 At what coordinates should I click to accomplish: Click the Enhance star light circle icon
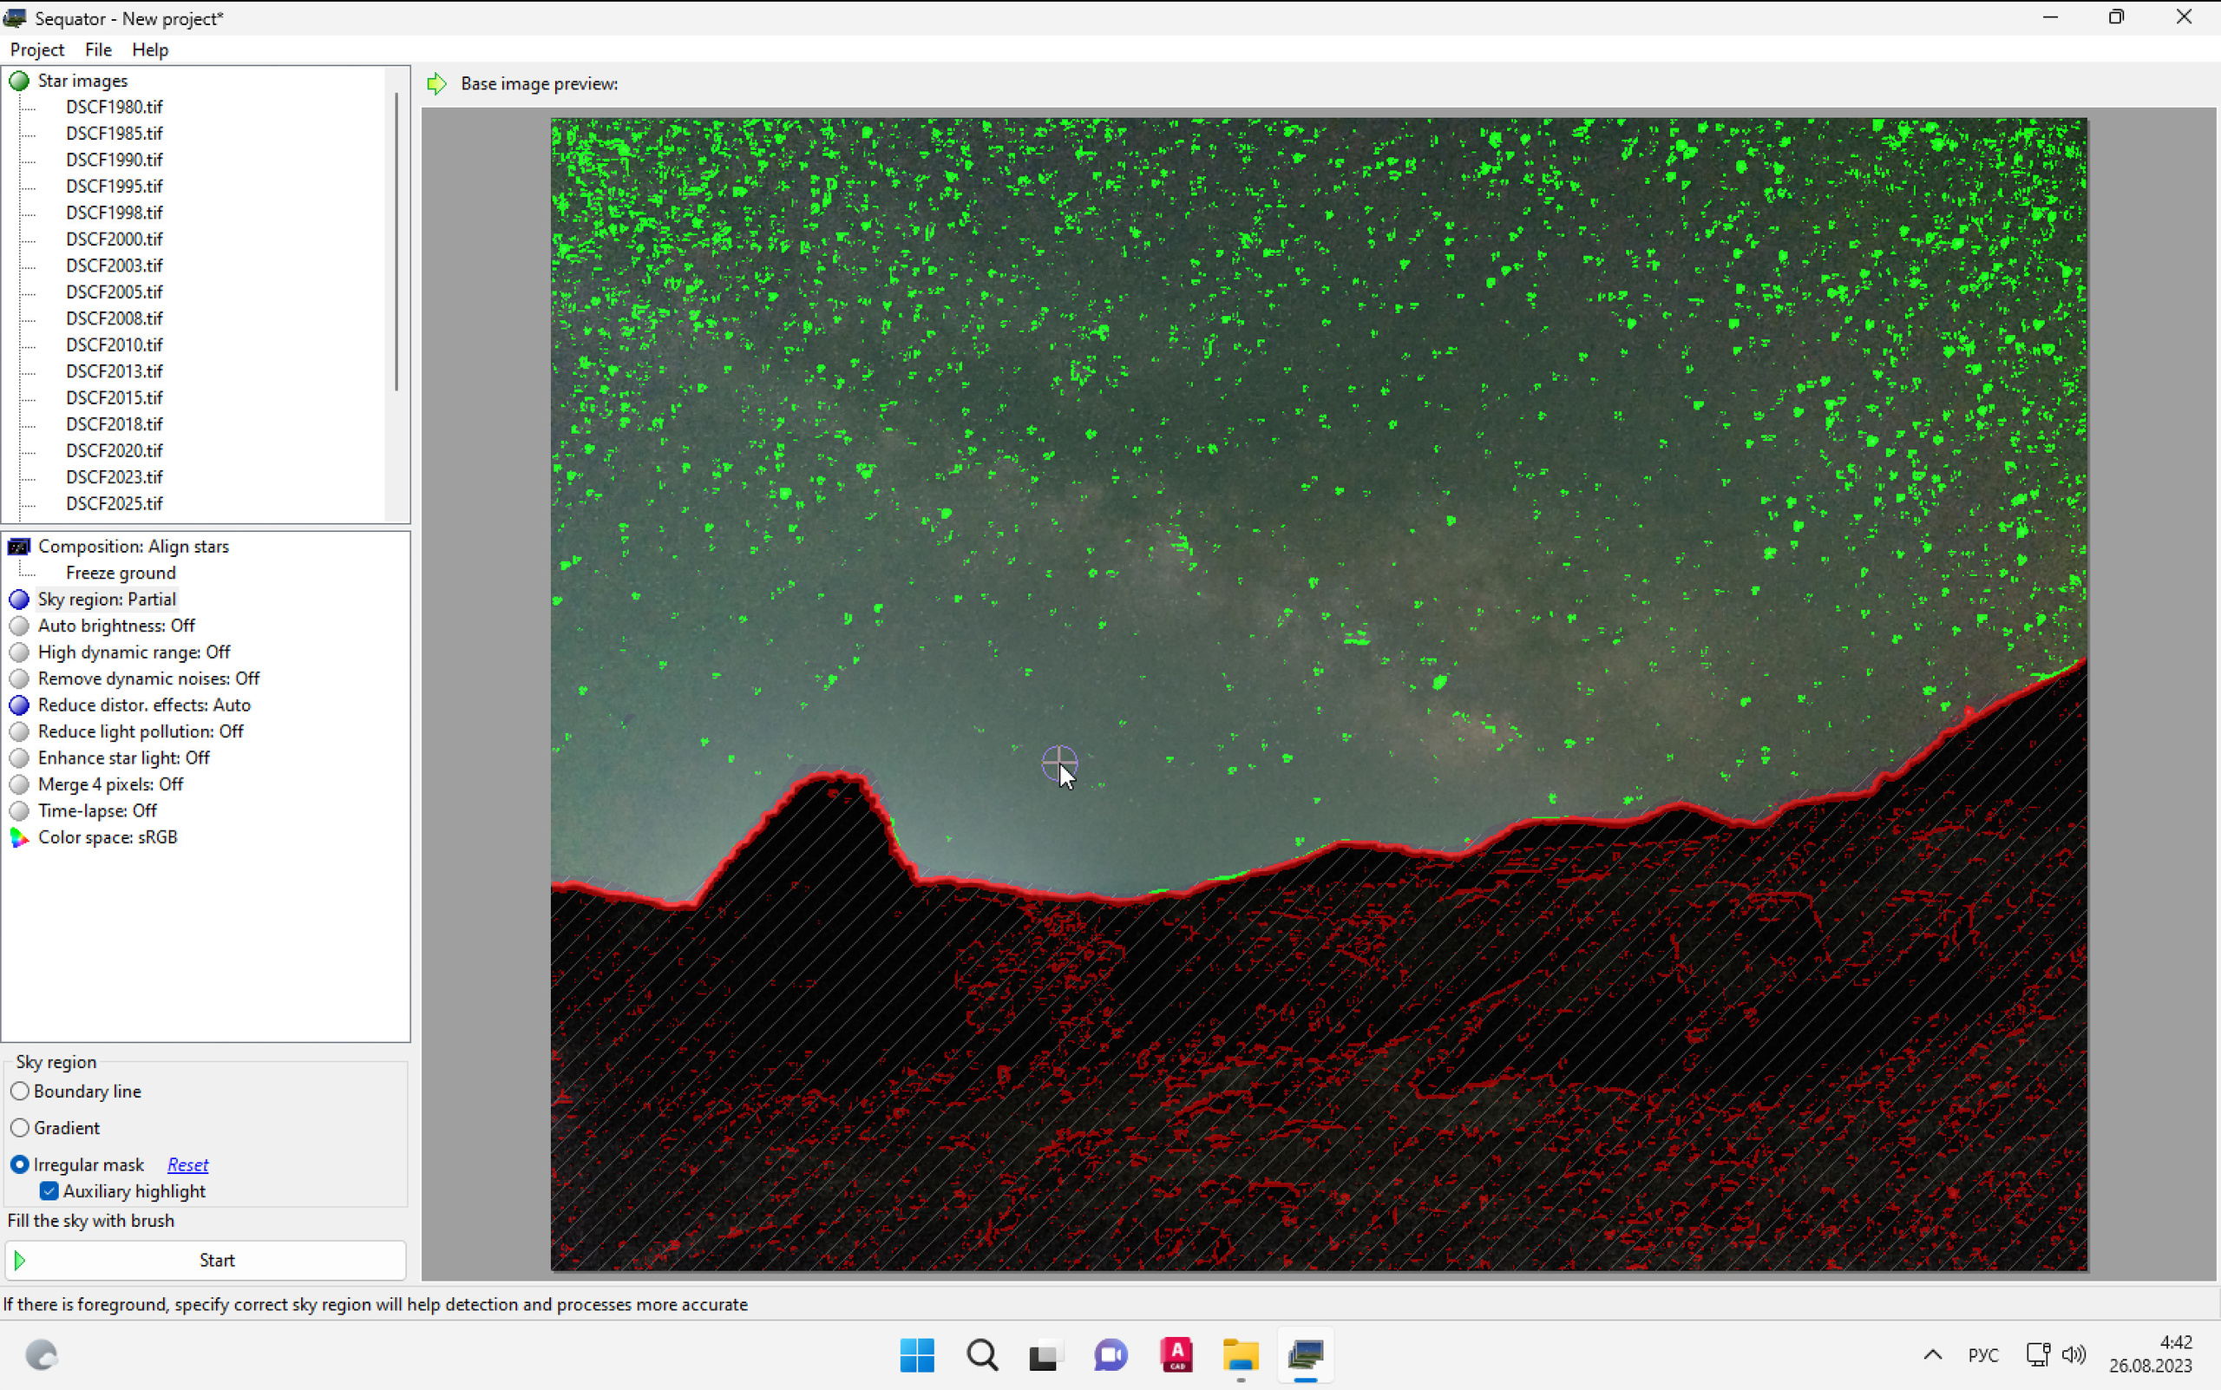(x=18, y=758)
